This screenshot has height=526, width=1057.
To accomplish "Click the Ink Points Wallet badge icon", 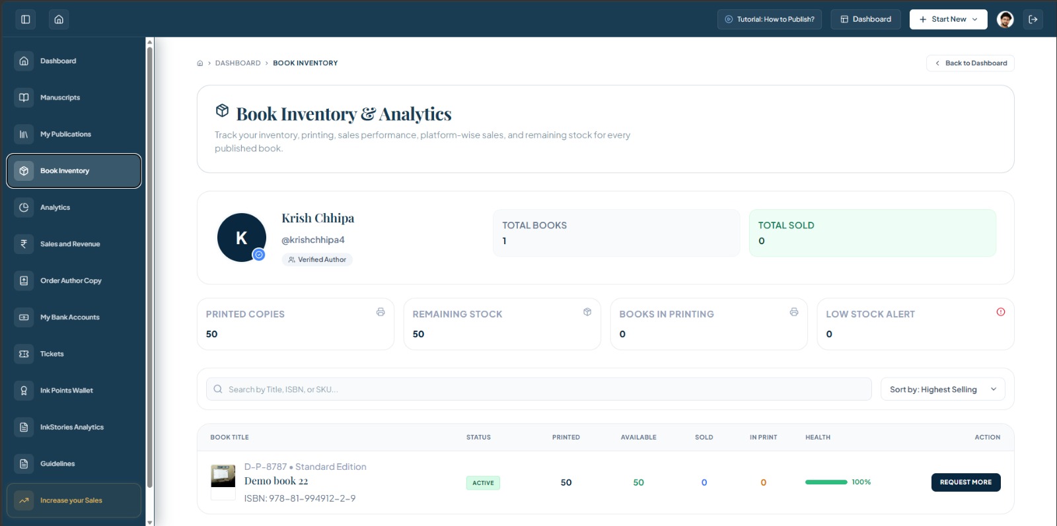I will pyautogui.click(x=24, y=391).
